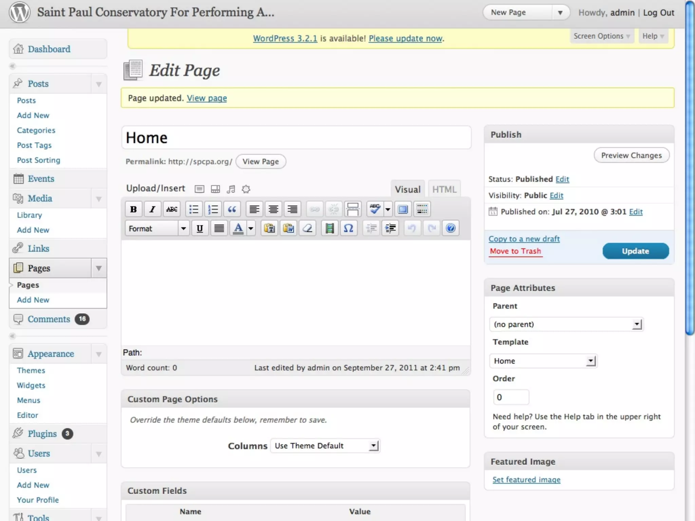Click the italic formatting icon
Viewport: 695px width, 521px height.
pos(152,209)
